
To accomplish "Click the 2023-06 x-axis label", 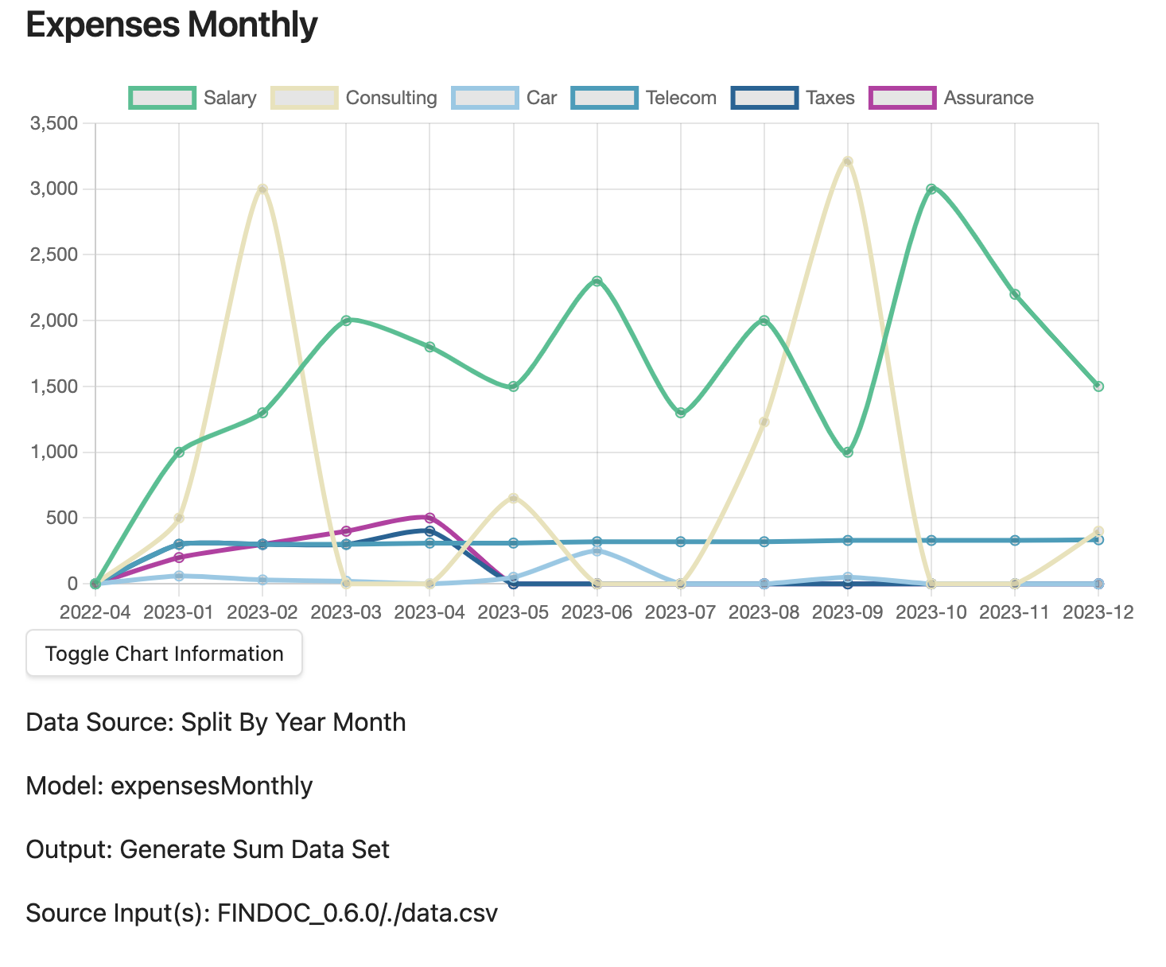I will coord(597,612).
